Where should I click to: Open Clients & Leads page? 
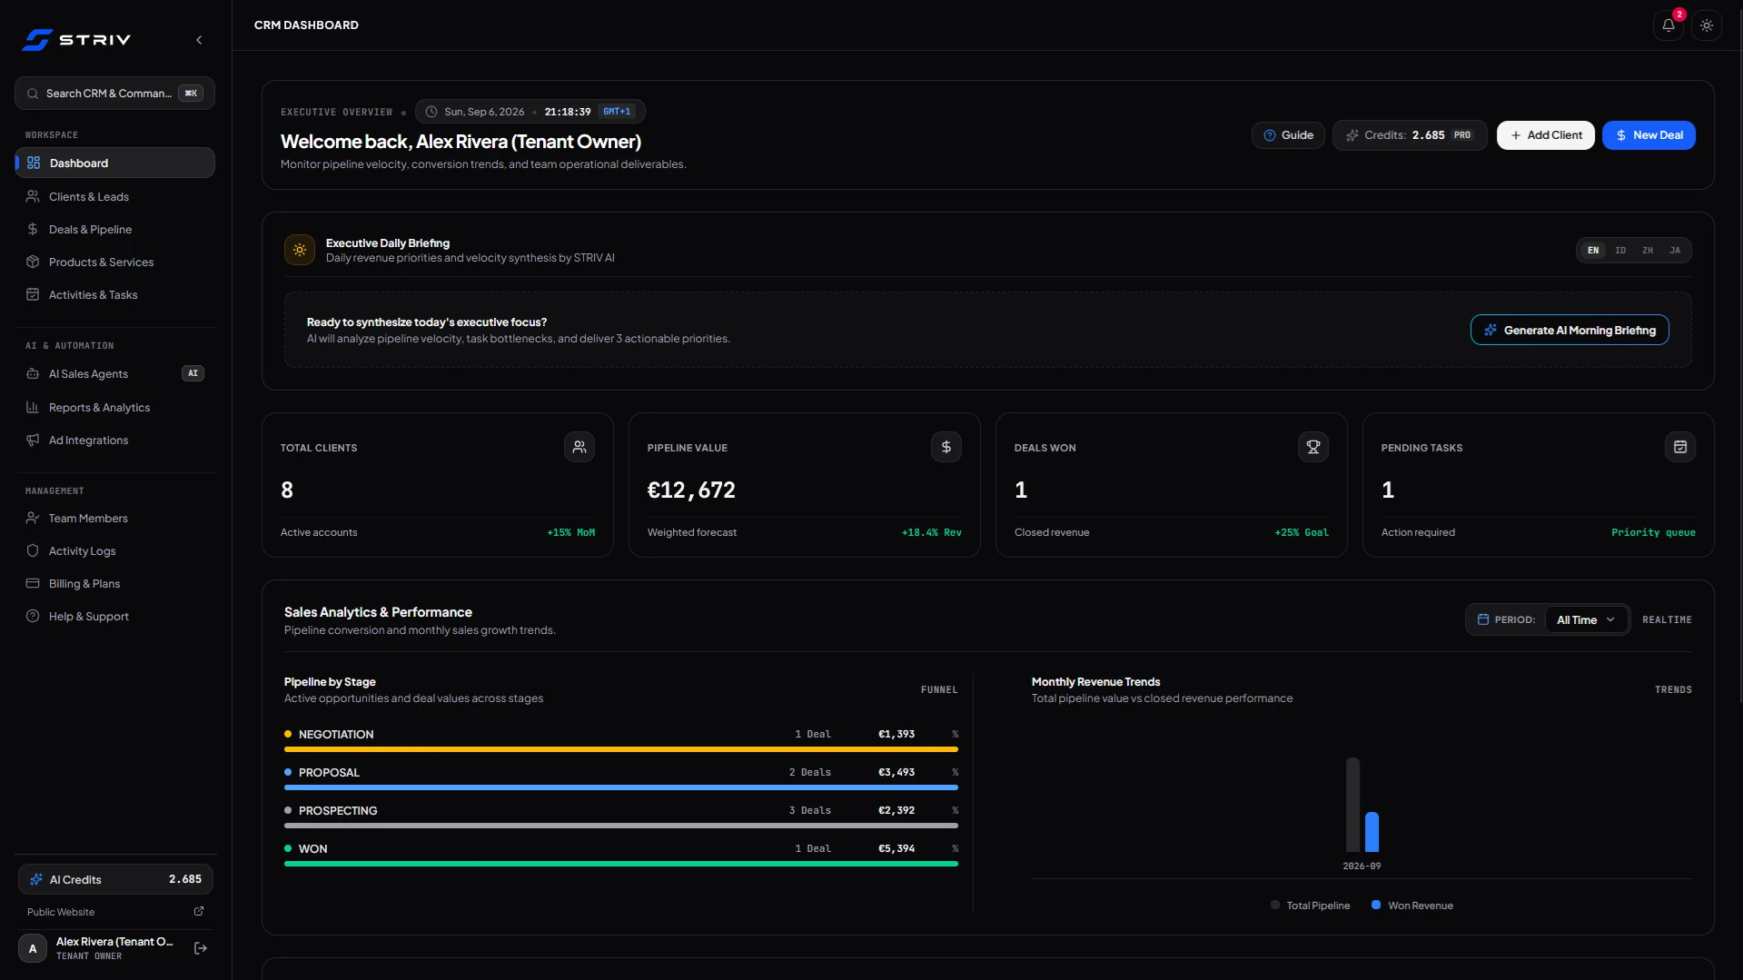pos(114,197)
